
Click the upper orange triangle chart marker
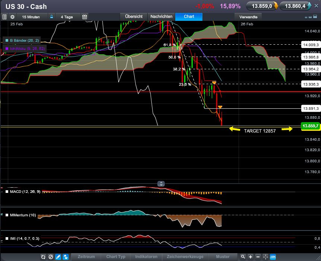coord(214,83)
